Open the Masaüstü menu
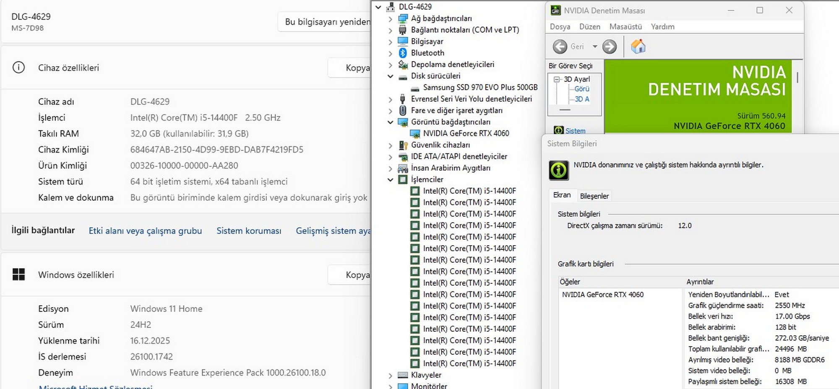Viewport: 839px width, 389px height. point(625,26)
